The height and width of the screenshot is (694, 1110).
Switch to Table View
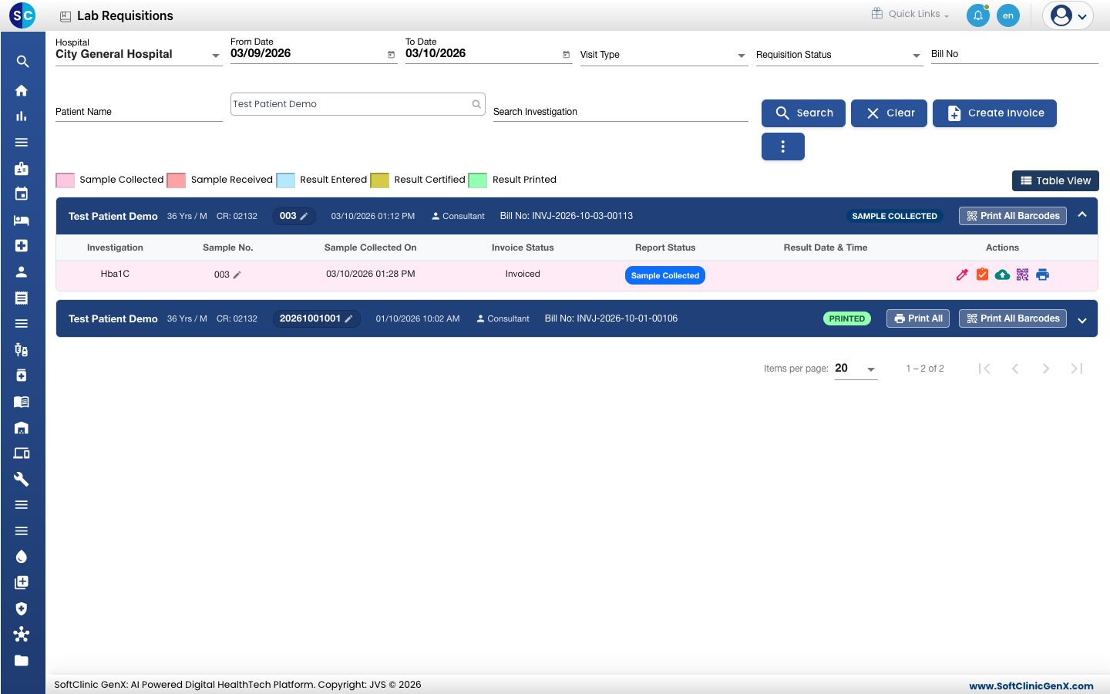1055,180
